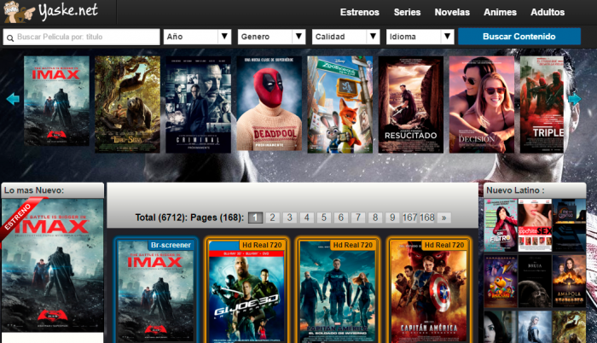This screenshot has height=343, width=597.
Task: Open the Criminal carousel poster
Action: pyautogui.click(x=199, y=104)
